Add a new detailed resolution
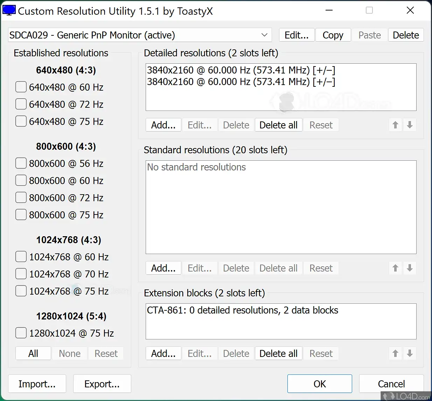Screen dimensions: 432x401 tap(163, 125)
